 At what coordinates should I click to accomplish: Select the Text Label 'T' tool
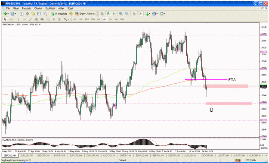click(59, 19)
